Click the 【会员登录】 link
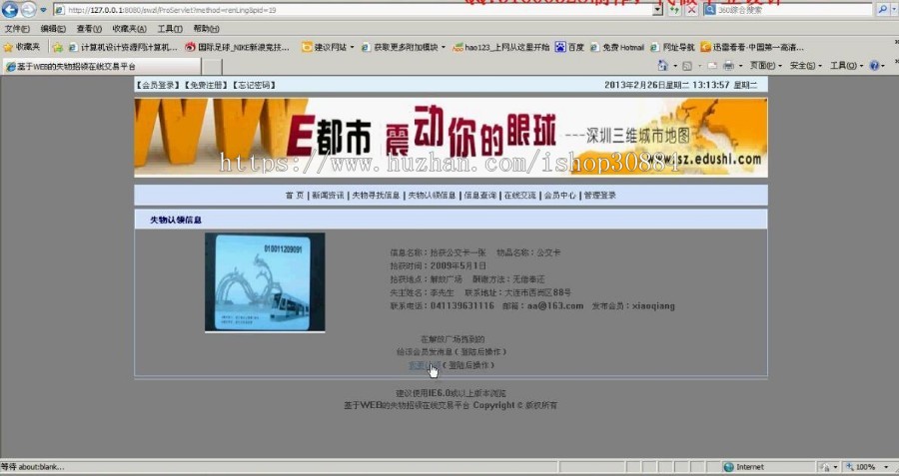The width and height of the screenshot is (899, 476). (x=158, y=85)
